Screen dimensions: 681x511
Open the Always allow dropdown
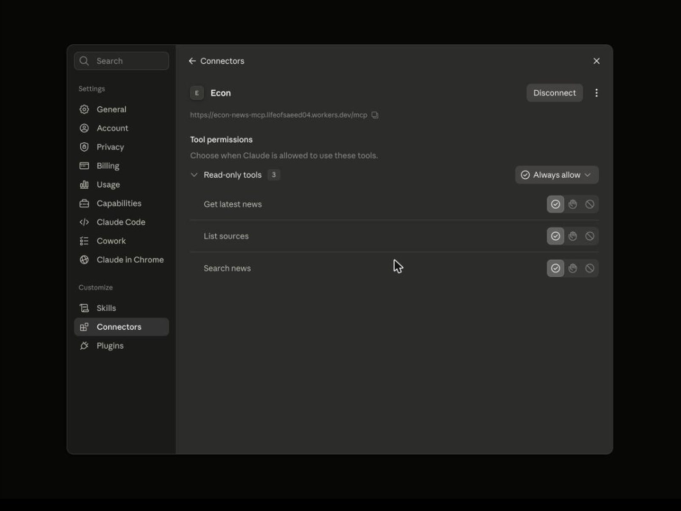(557, 175)
